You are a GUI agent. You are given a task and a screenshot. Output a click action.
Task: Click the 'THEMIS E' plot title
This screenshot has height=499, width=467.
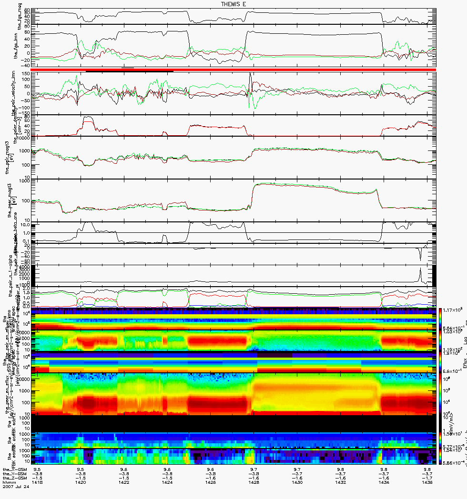(x=233, y=4)
